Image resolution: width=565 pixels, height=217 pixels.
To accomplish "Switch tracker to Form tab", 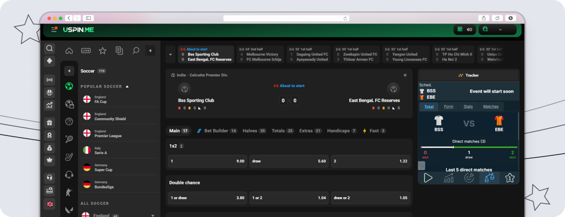I will (x=449, y=106).
